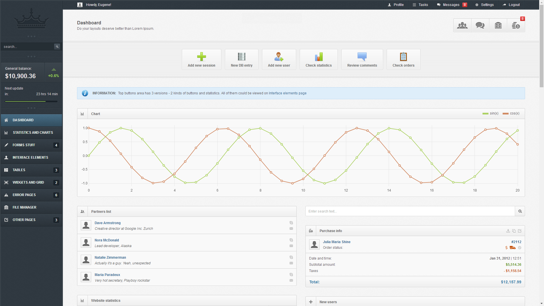Open the users group icon in header
Viewport: 544px width, 306px height.
point(462,25)
